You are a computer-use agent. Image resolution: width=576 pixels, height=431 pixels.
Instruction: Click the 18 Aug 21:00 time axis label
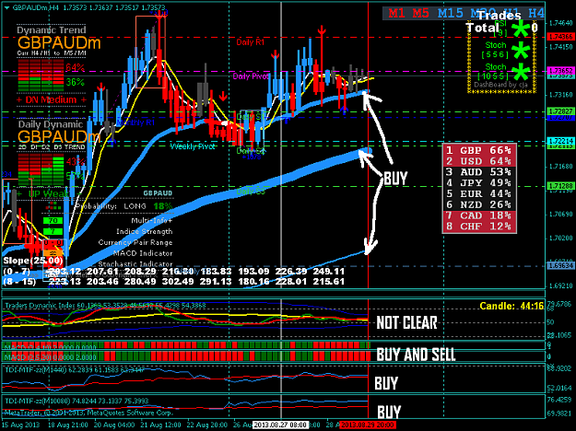click(68, 425)
